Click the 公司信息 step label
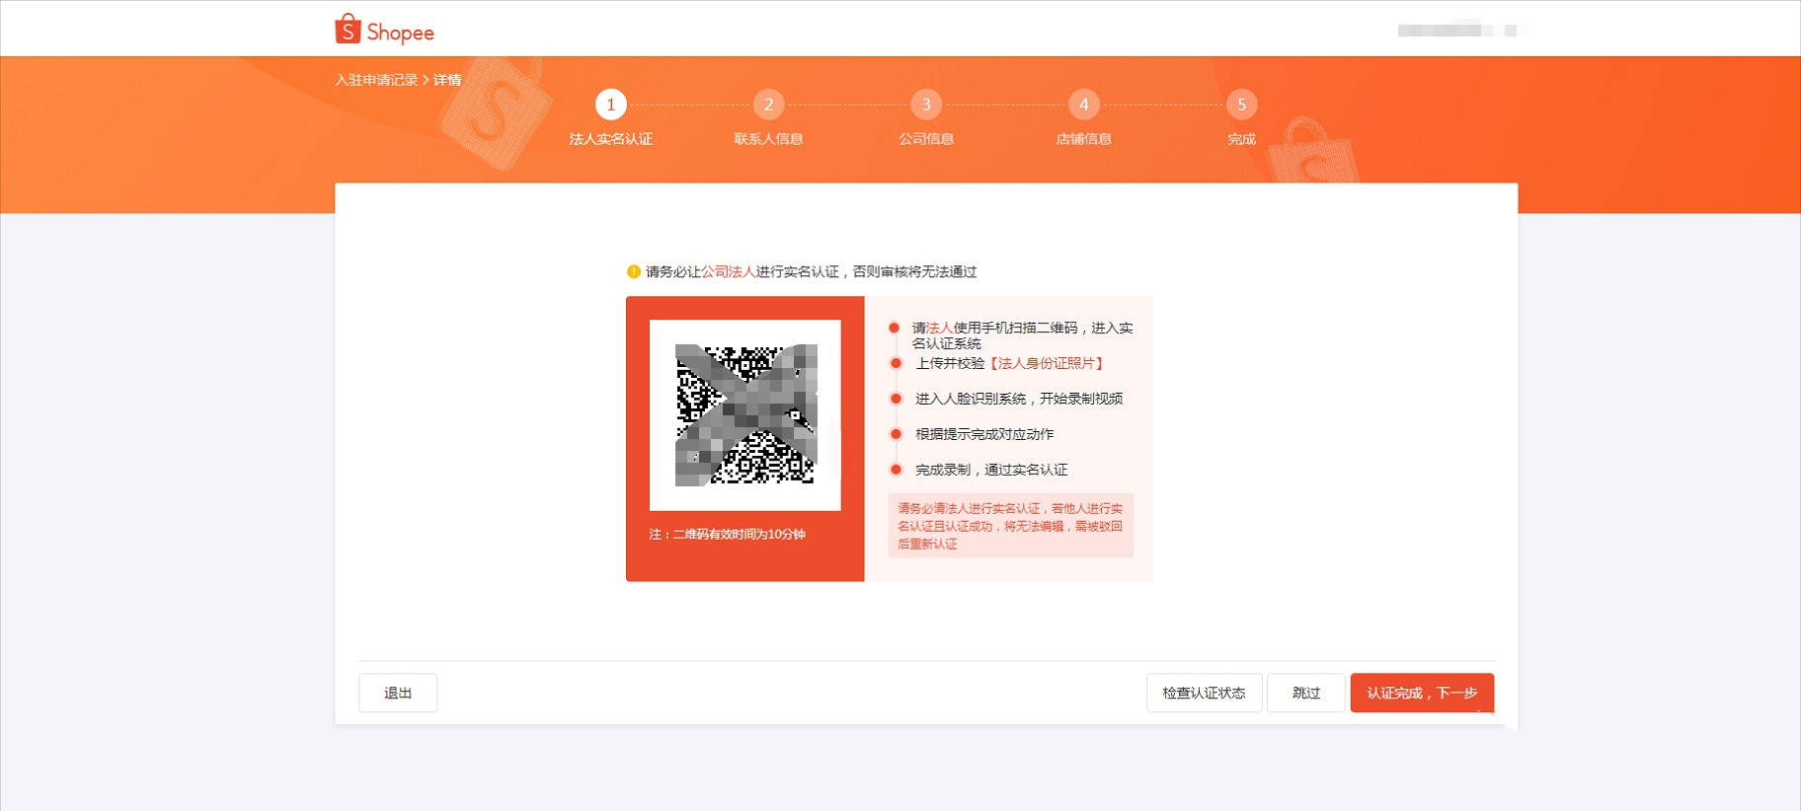Image resolution: width=1801 pixels, height=811 pixels. coord(926,139)
